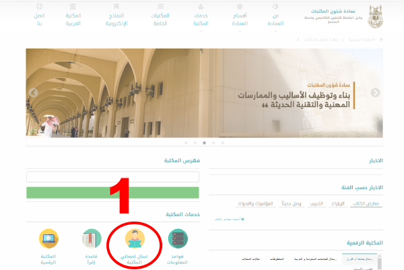Click the globe icon above اتصل بنا
Image resolution: width=404 pixels, height=270 pixels.
click(40, 7)
